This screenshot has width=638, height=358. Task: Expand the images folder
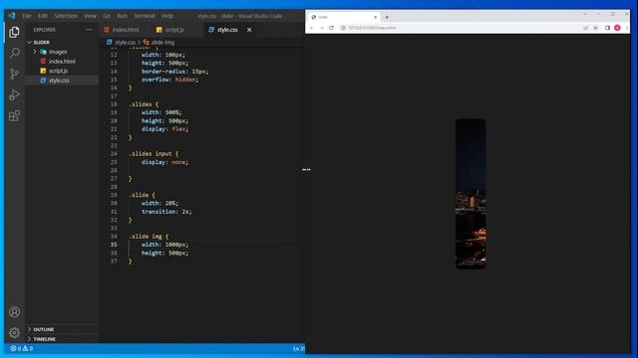tap(35, 52)
